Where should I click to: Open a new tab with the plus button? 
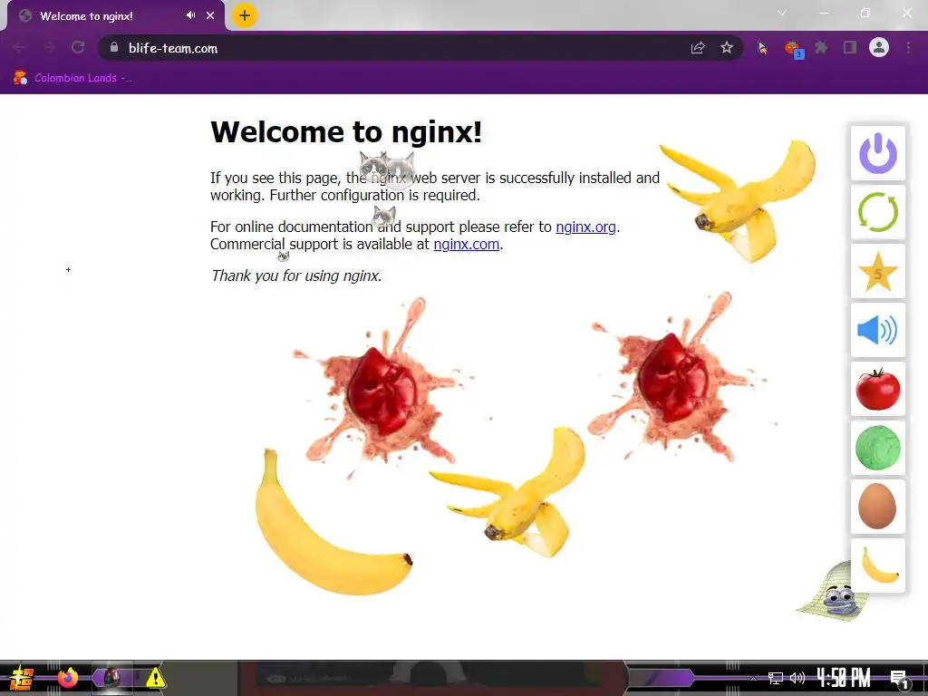point(245,15)
